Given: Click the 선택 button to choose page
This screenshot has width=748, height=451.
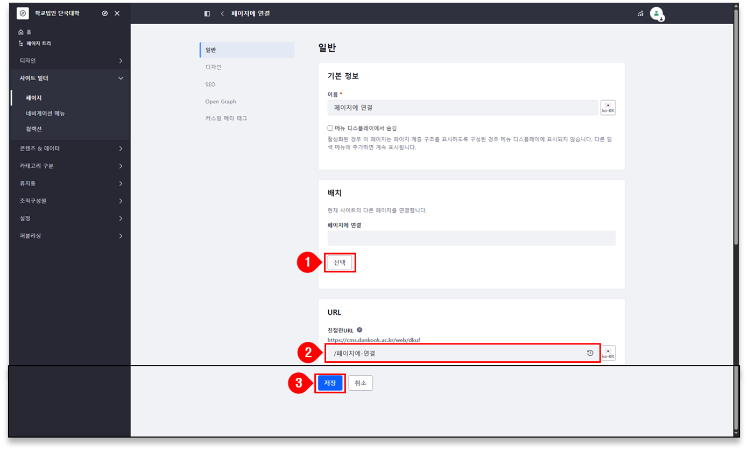Looking at the screenshot, I should click(340, 263).
